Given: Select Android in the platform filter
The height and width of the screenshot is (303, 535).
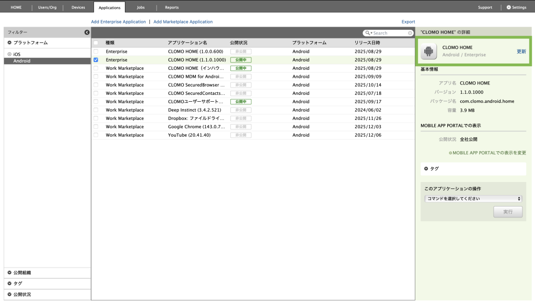Looking at the screenshot, I should (x=22, y=61).
